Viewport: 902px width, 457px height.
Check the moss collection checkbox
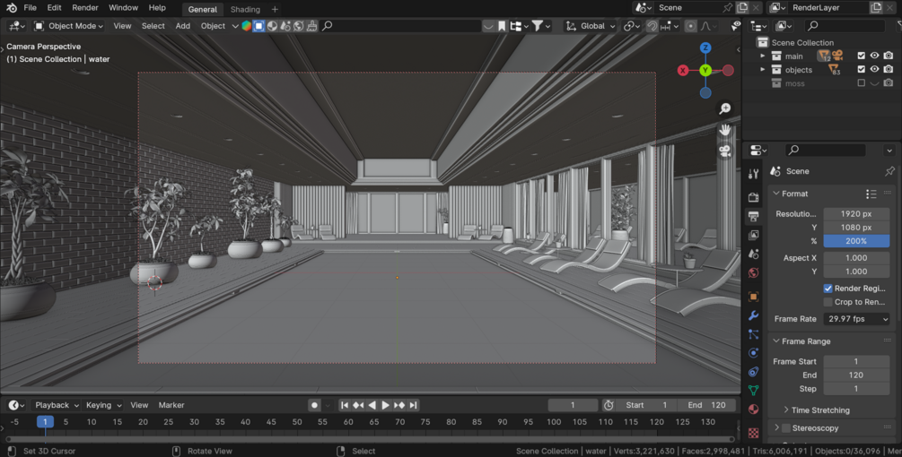pos(861,83)
